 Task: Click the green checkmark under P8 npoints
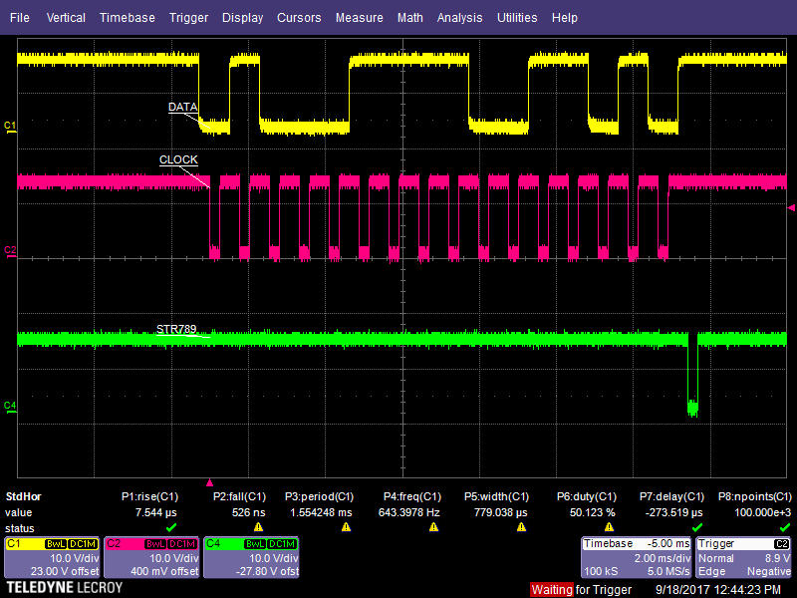(784, 526)
